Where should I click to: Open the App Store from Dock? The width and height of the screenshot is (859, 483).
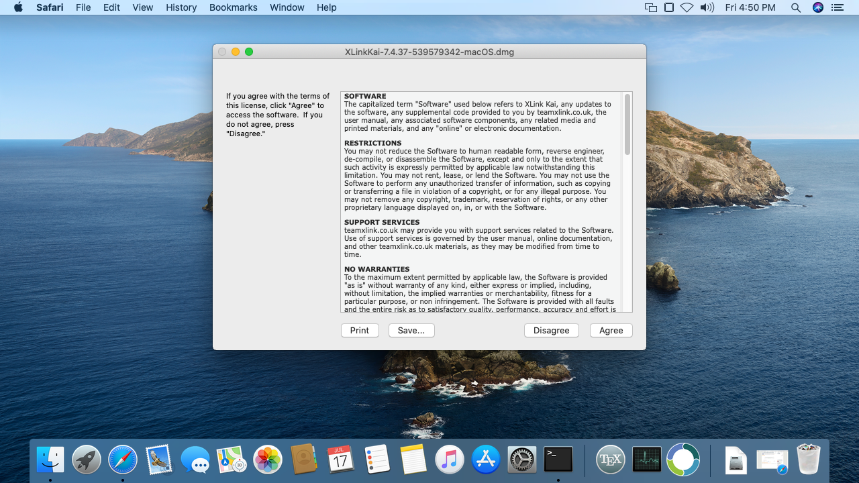[485, 460]
